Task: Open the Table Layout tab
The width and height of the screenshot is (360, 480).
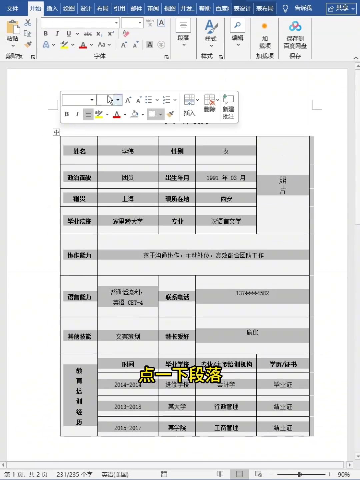Action: pos(265,8)
